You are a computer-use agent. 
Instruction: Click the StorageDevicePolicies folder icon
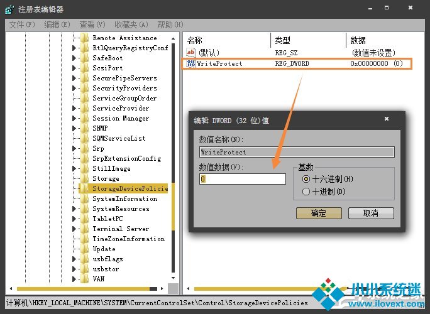coord(85,188)
